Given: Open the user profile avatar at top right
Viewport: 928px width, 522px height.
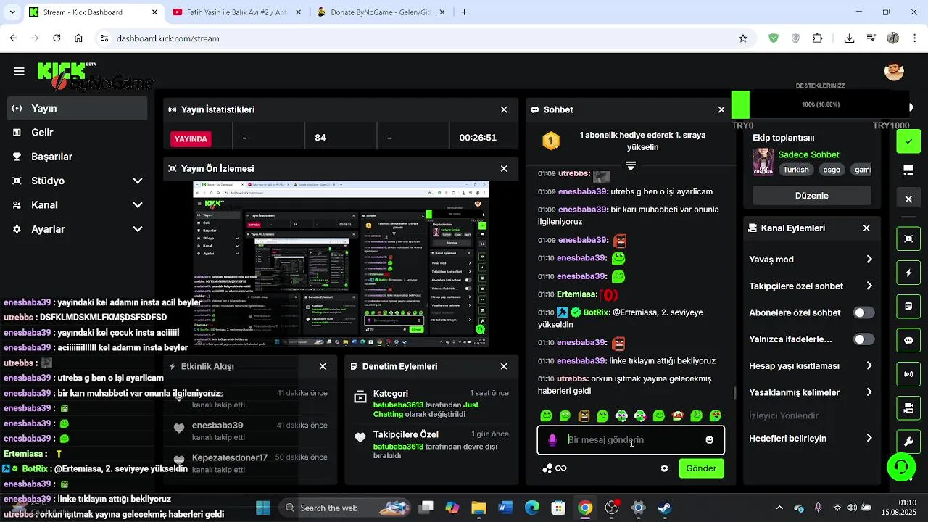Looking at the screenshot, I should click(x=894, y=71).
